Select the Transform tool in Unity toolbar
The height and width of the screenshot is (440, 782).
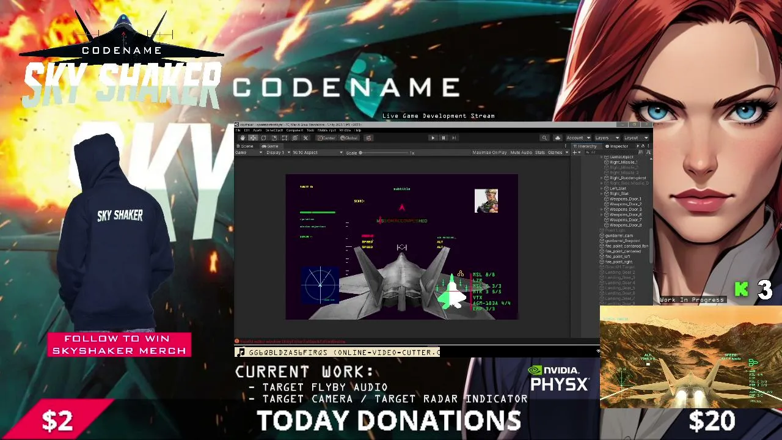click(x=294, y=137)
